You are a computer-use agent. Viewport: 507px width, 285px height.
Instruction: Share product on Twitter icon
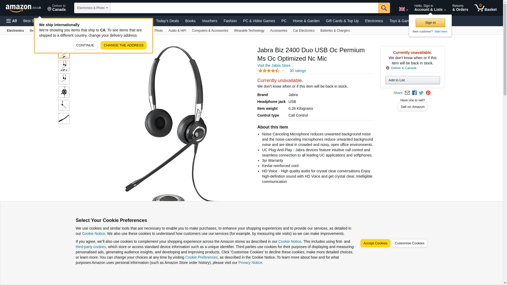tap(421, 93)
